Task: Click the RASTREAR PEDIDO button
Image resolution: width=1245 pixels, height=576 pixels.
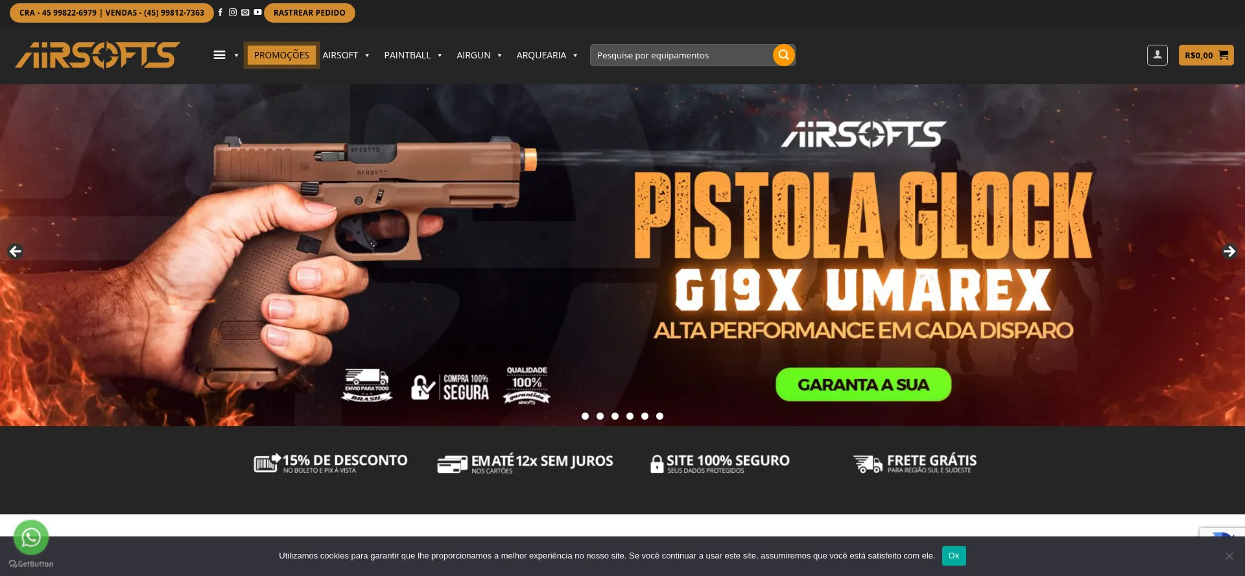Action: [309, 12]
